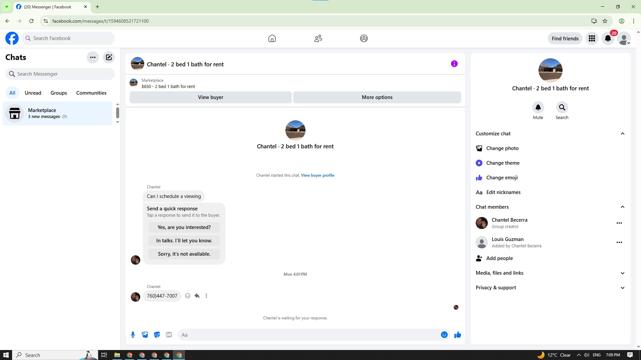Click the compose new message icon
The height and width of the screenshot is (360, 641).
pos(109,57)
